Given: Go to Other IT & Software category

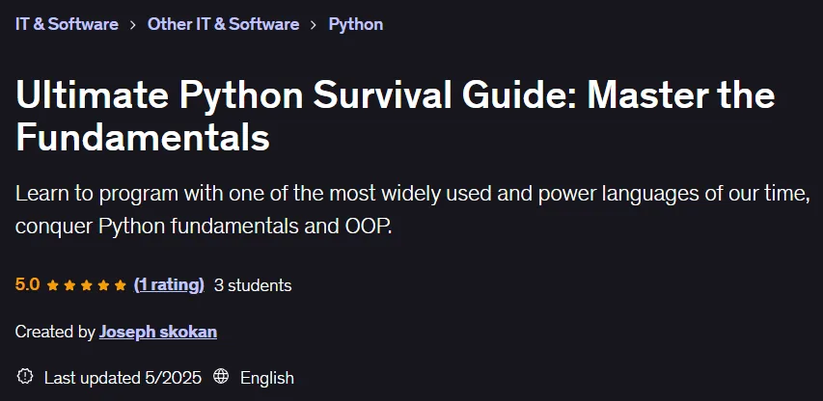Looking at the screenshot, I should (x=223, y=24).
